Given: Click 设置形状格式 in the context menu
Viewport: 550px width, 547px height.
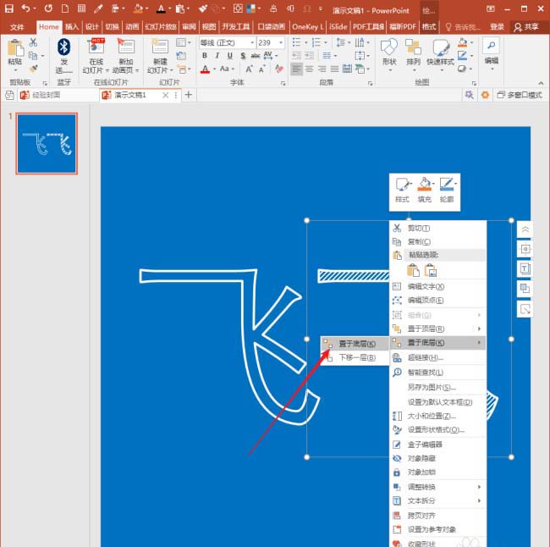Looking at the screenshot, I should click(x=435, y=429).
